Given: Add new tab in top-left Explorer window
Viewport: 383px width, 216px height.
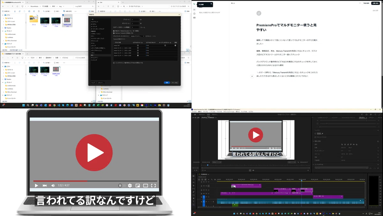Looking at the screenshot, I should pos(27,3).
